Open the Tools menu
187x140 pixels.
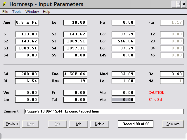pos(17,12)
